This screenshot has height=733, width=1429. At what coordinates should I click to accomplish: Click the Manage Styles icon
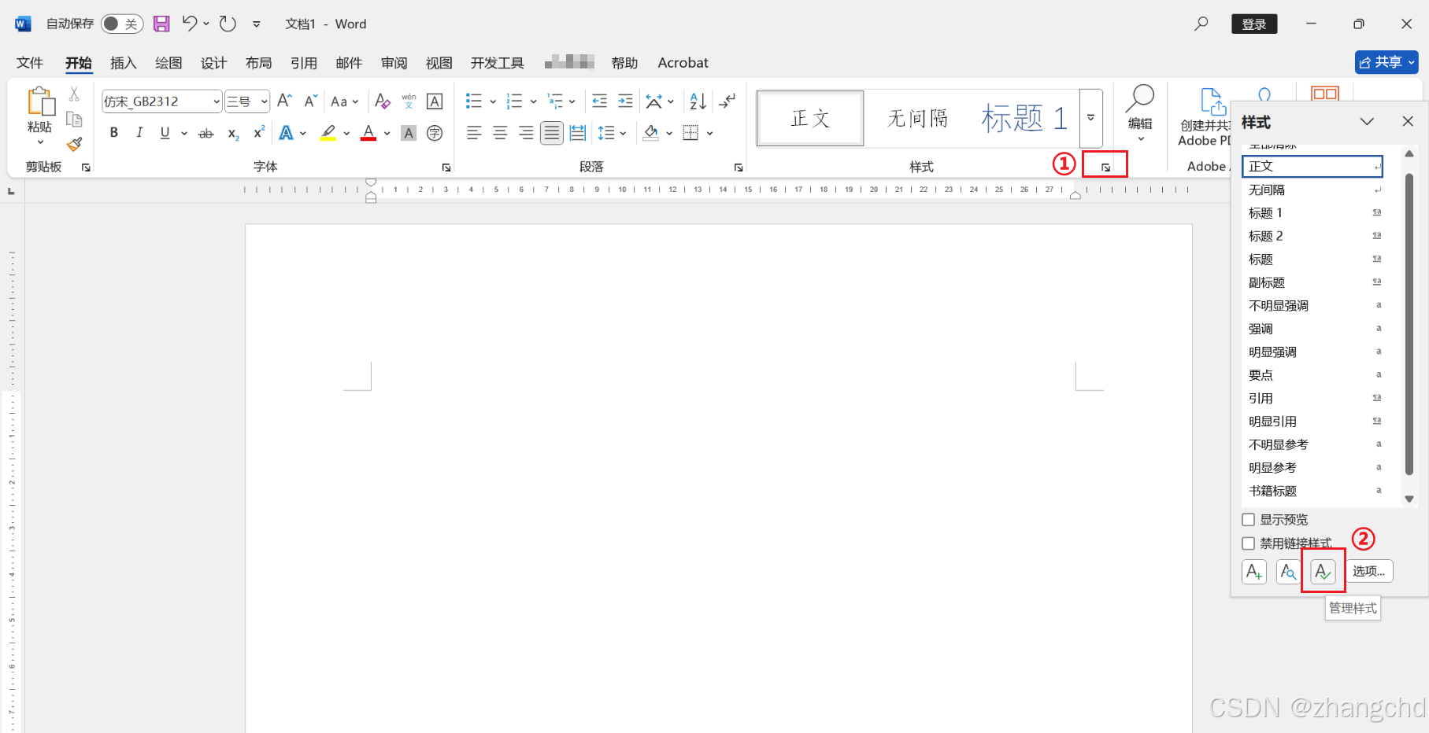[x=1323, y=572]
